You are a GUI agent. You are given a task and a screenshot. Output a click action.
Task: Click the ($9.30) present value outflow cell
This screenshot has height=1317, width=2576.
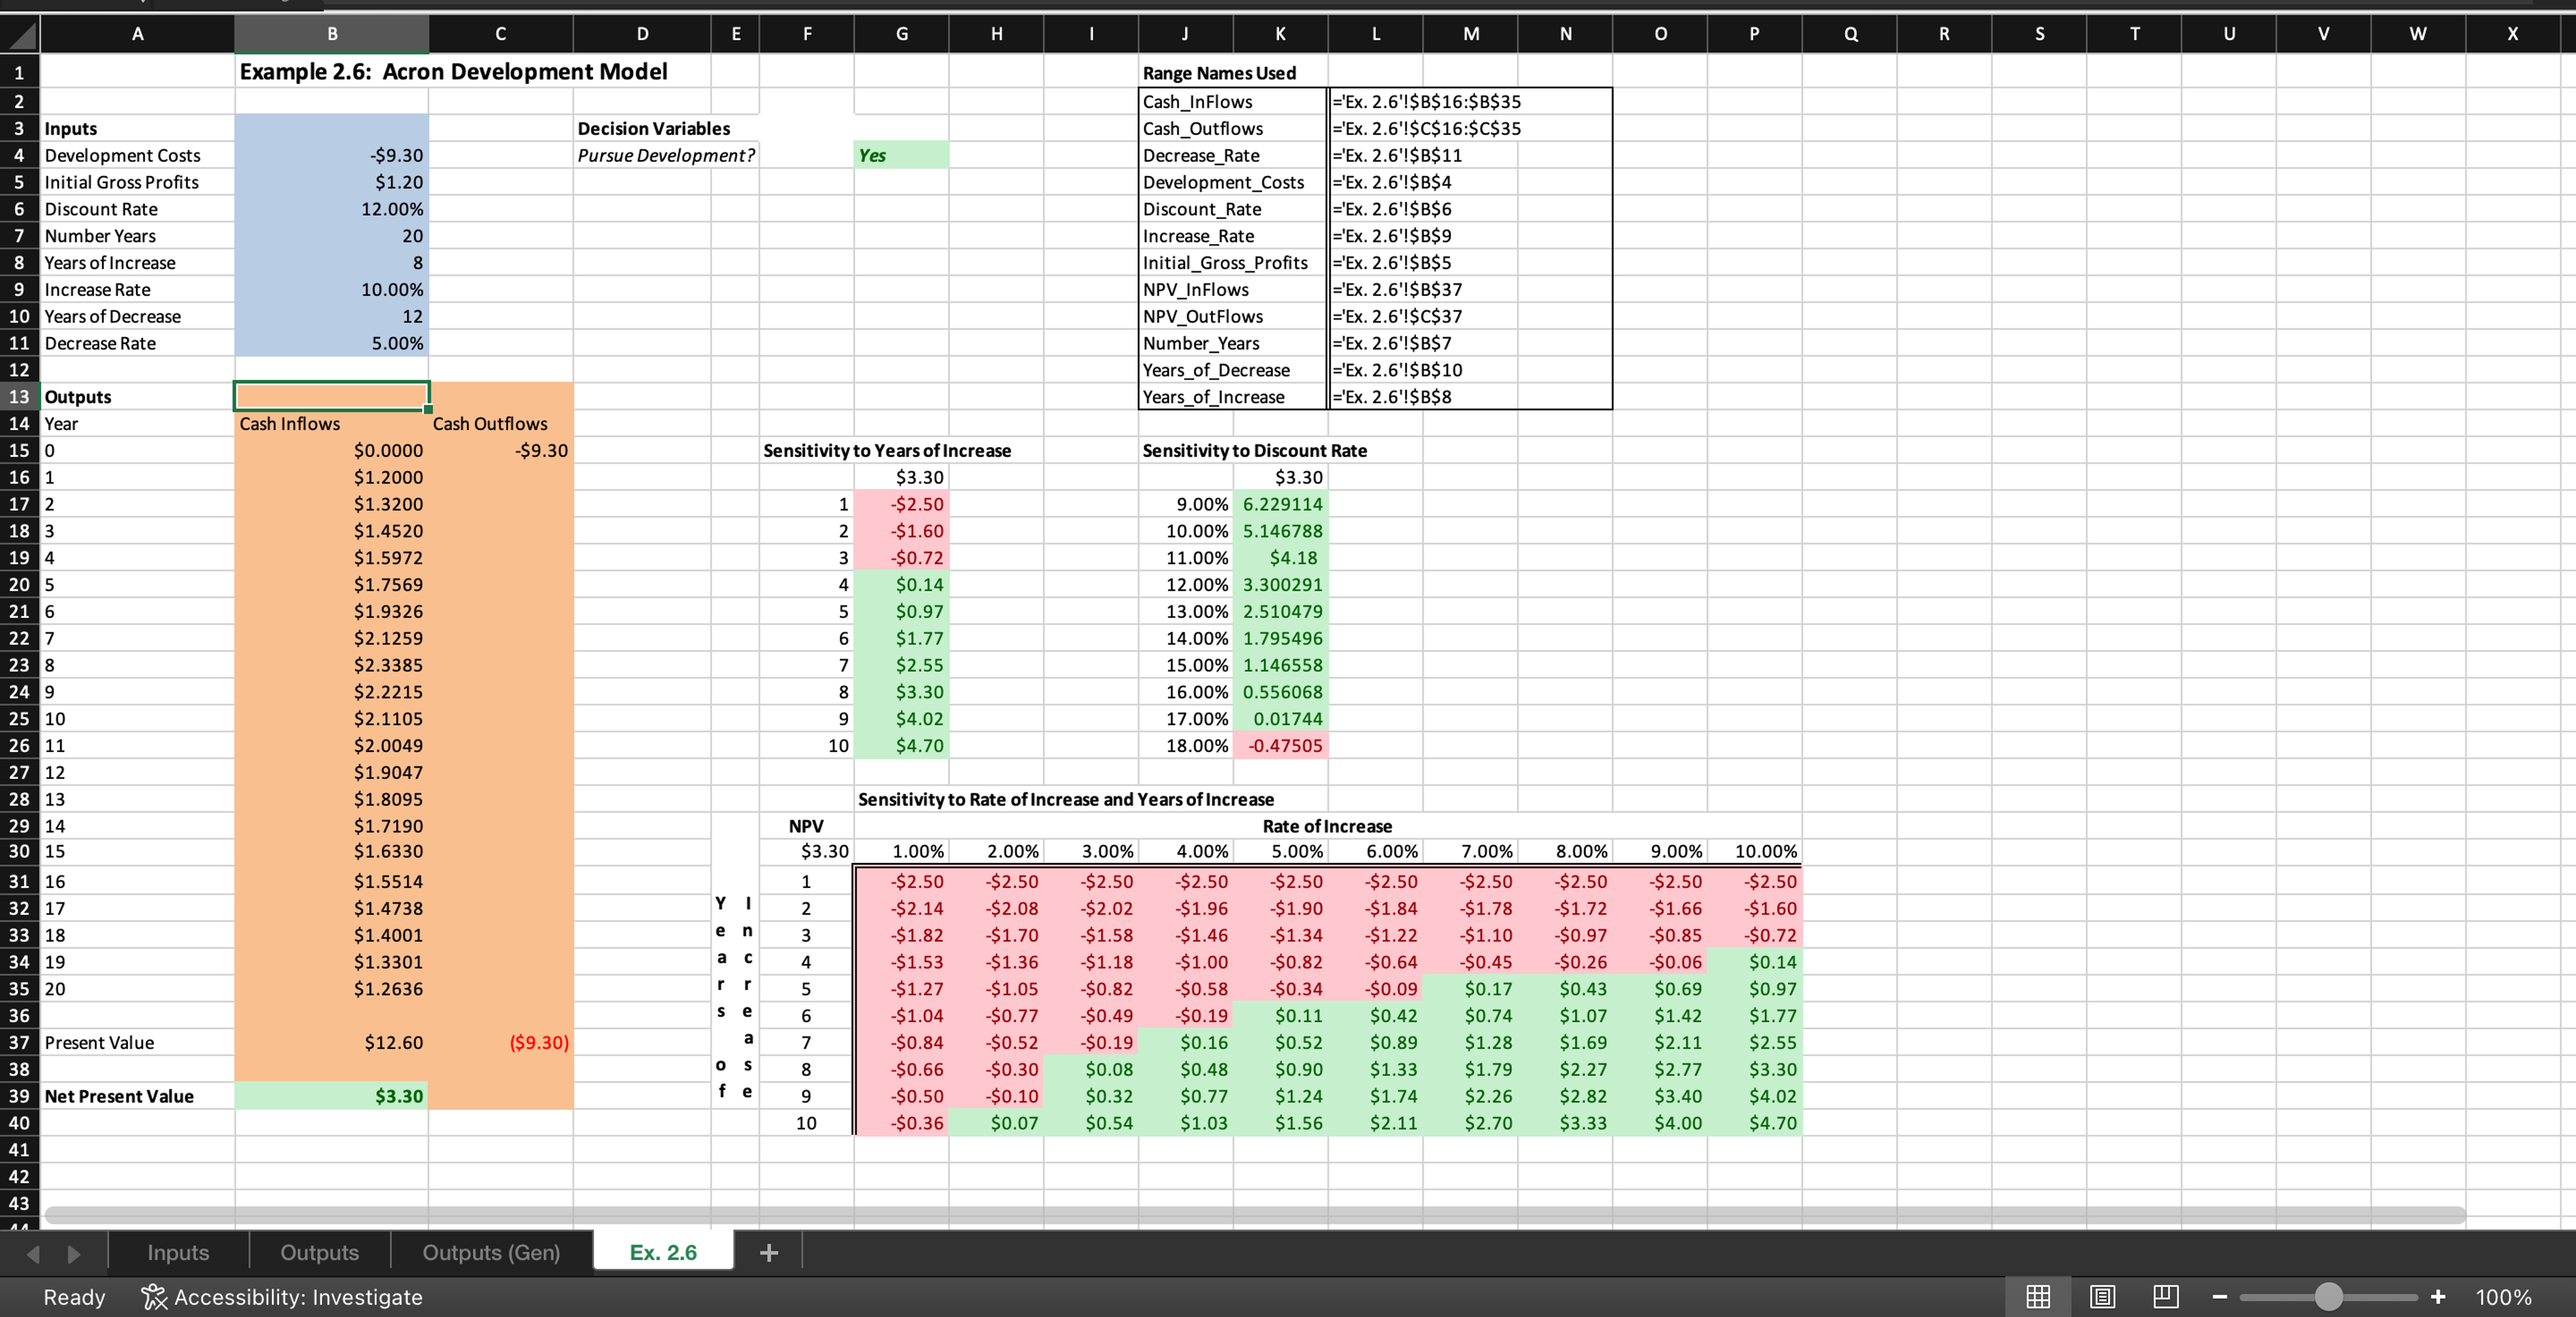[501, 1042]
